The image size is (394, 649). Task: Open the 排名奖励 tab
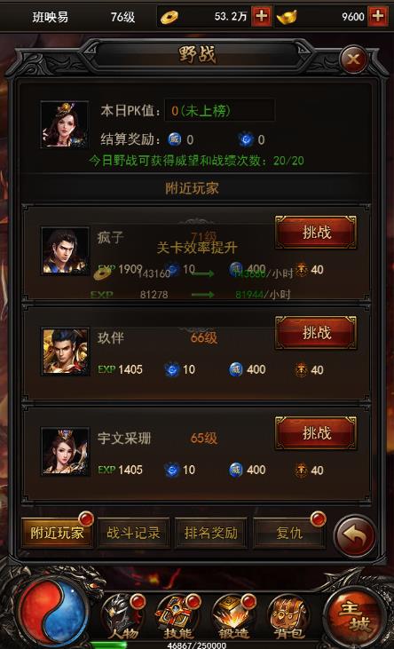click(210, 533)
